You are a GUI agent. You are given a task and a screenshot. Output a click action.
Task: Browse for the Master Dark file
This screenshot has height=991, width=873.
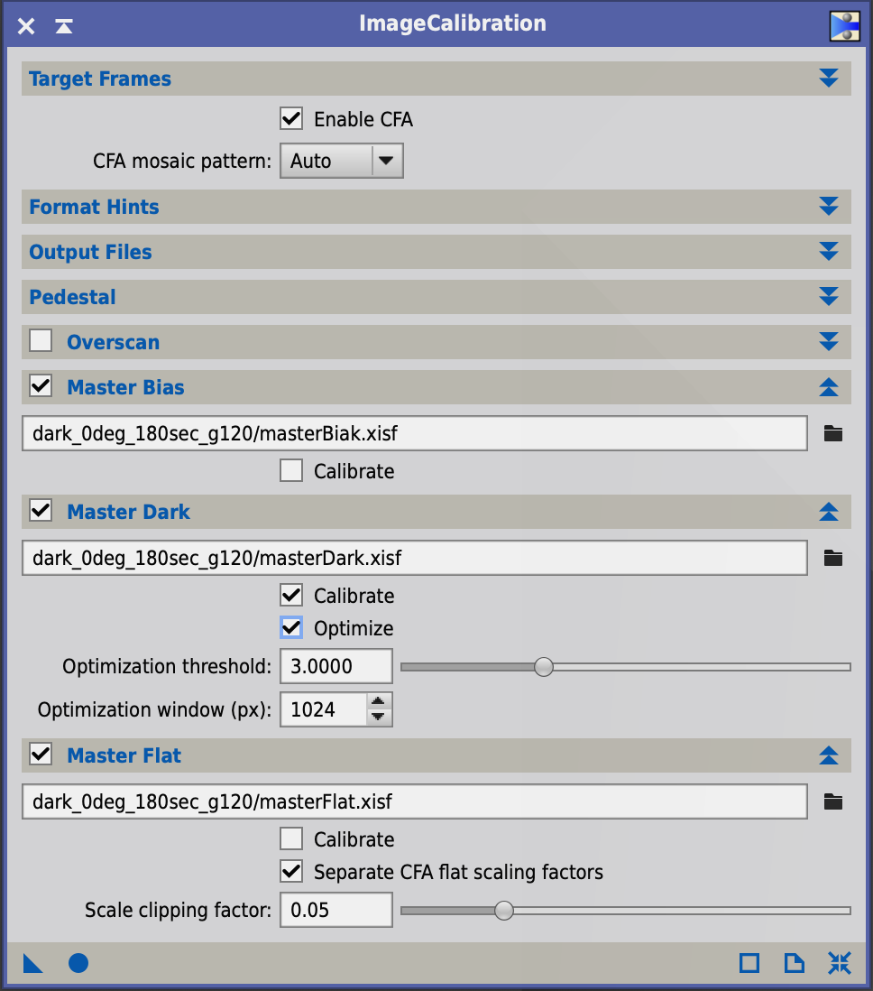coord(833,558)
